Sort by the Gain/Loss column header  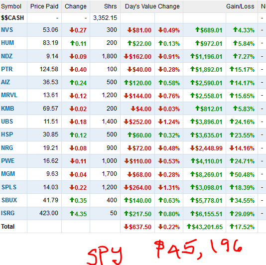click(x=240, y=6)
